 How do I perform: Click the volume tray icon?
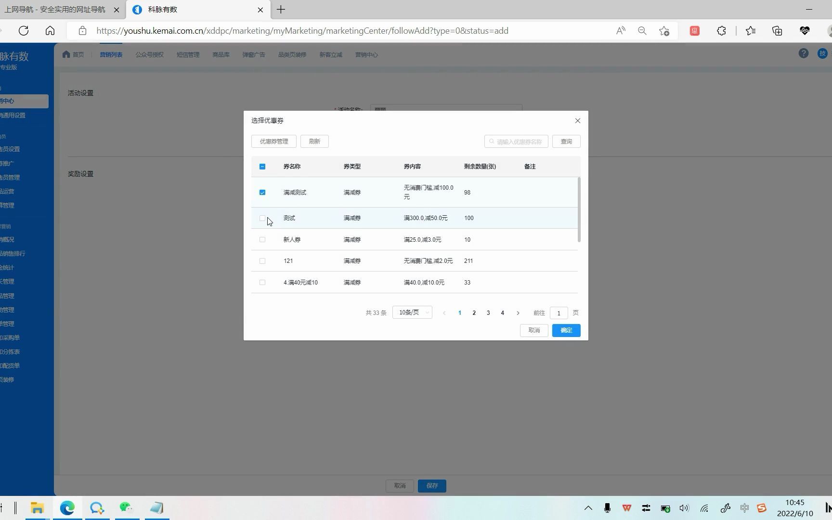click(684, 508)
